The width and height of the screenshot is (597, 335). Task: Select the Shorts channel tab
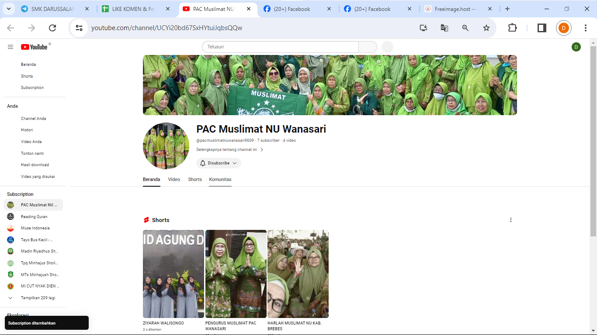click(195, 180)
